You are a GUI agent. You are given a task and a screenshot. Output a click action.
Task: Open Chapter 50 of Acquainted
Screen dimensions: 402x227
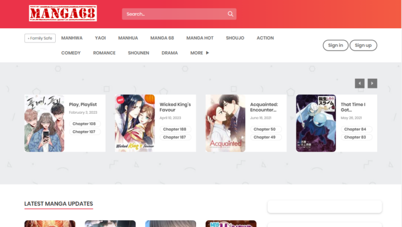point(265,129)
